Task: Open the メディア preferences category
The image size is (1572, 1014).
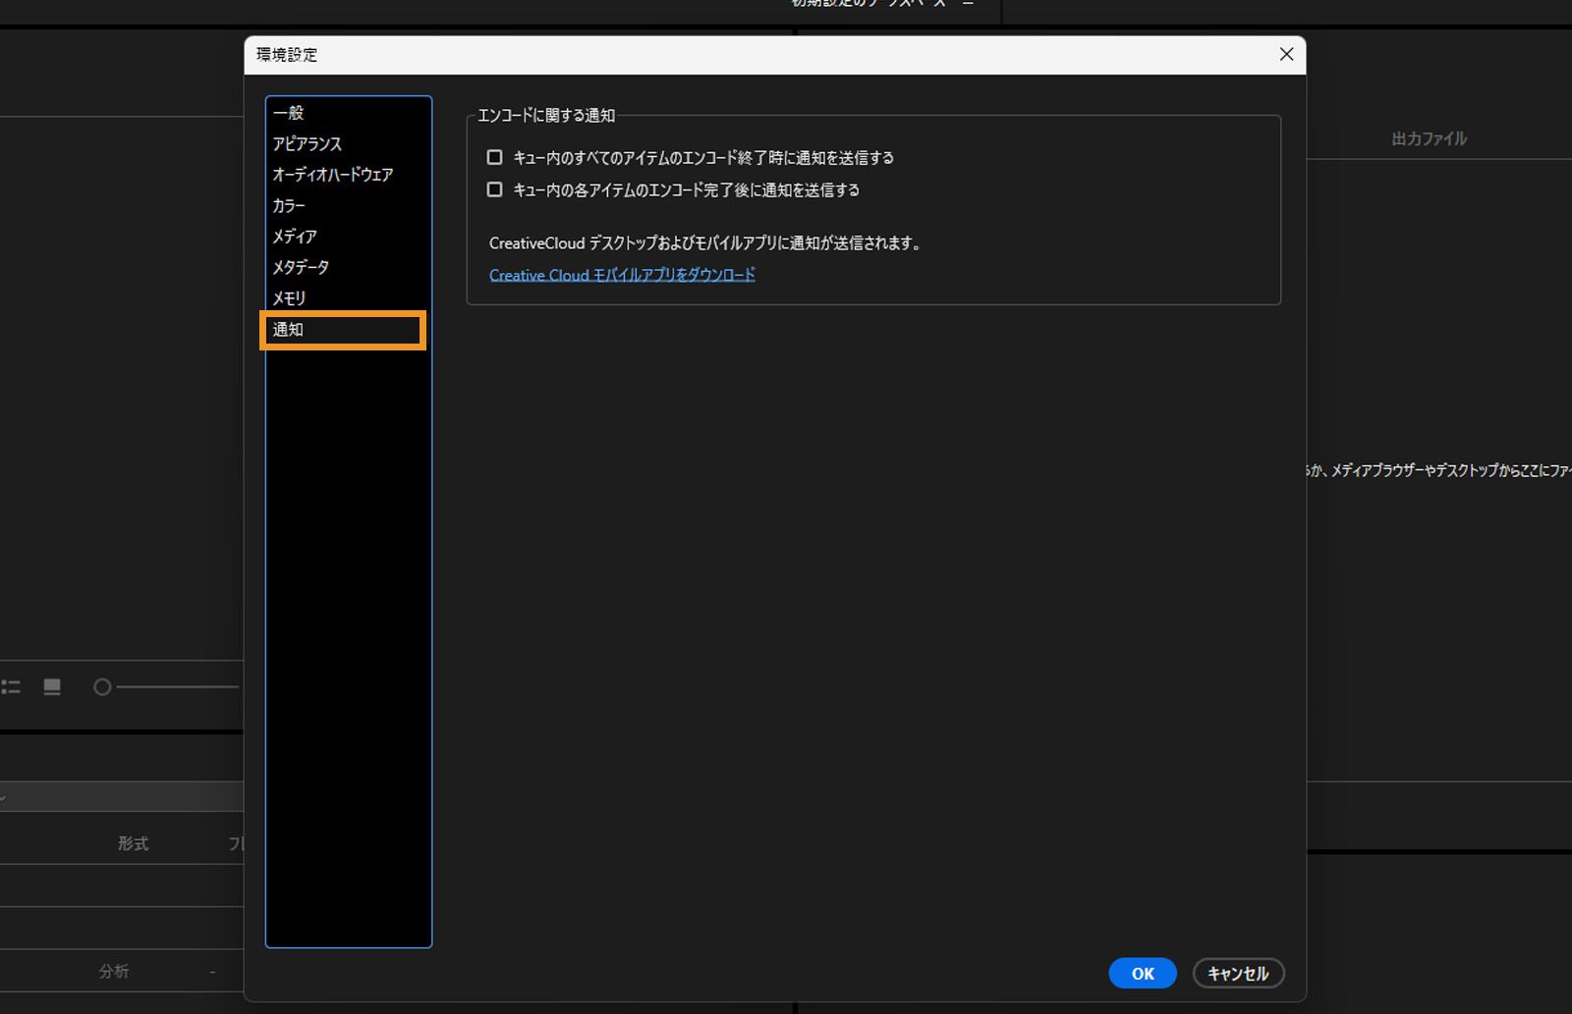Action: point(295,236)
